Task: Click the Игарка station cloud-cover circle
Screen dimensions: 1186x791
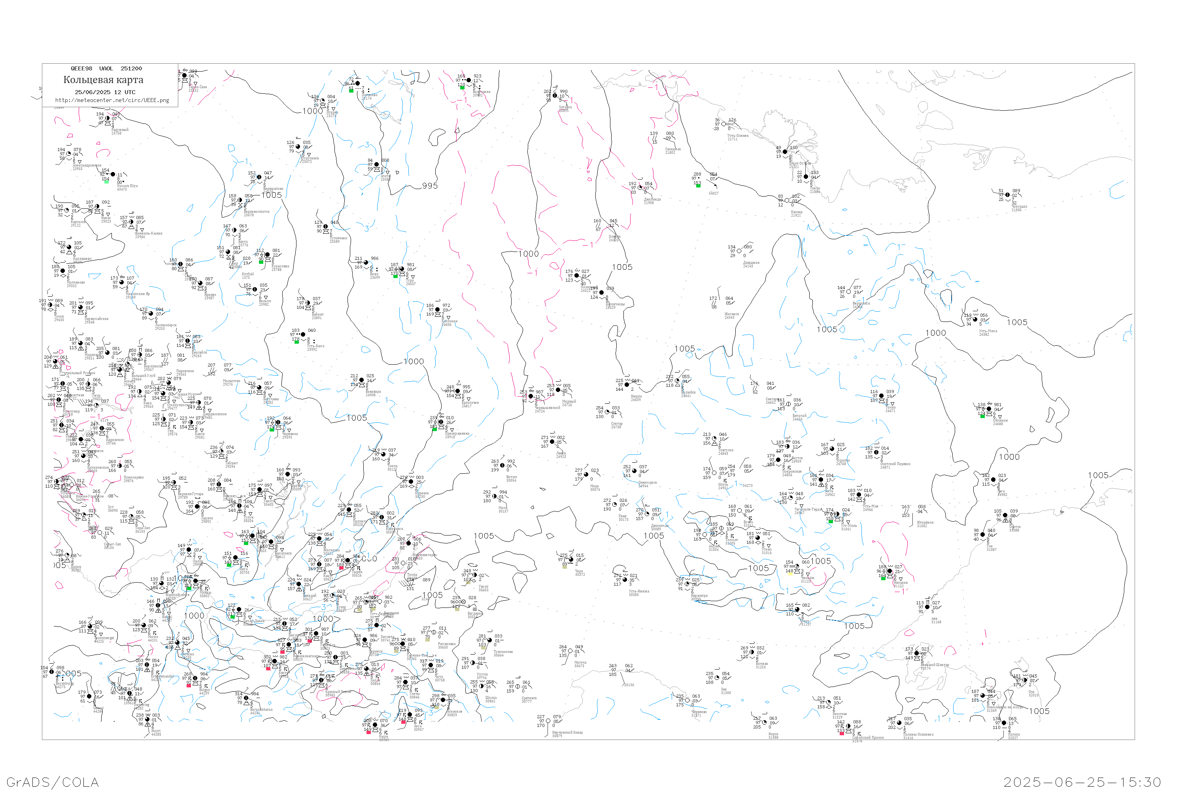Action: [323, 101]
